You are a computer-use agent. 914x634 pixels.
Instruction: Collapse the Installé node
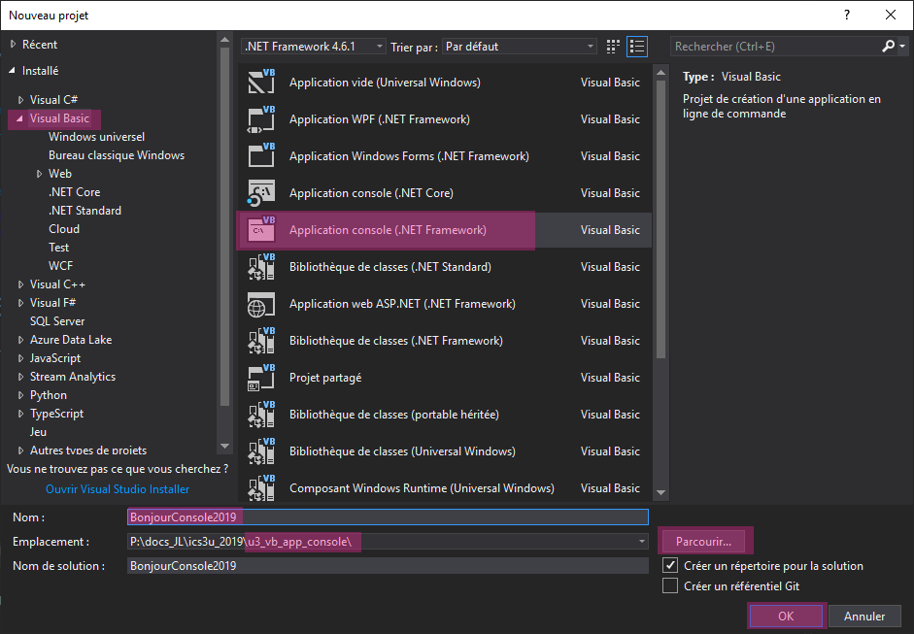point(13,71)
